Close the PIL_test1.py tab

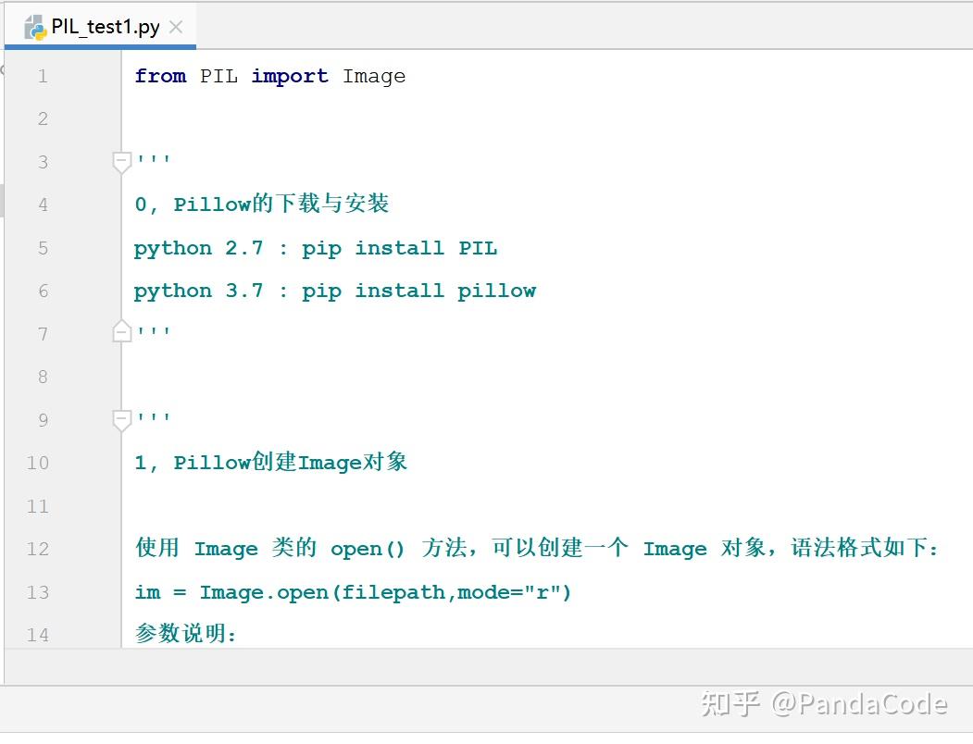click(x=176, y=27)
